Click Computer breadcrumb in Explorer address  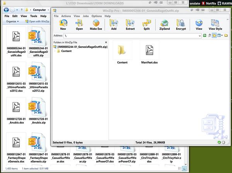point(39,10)
